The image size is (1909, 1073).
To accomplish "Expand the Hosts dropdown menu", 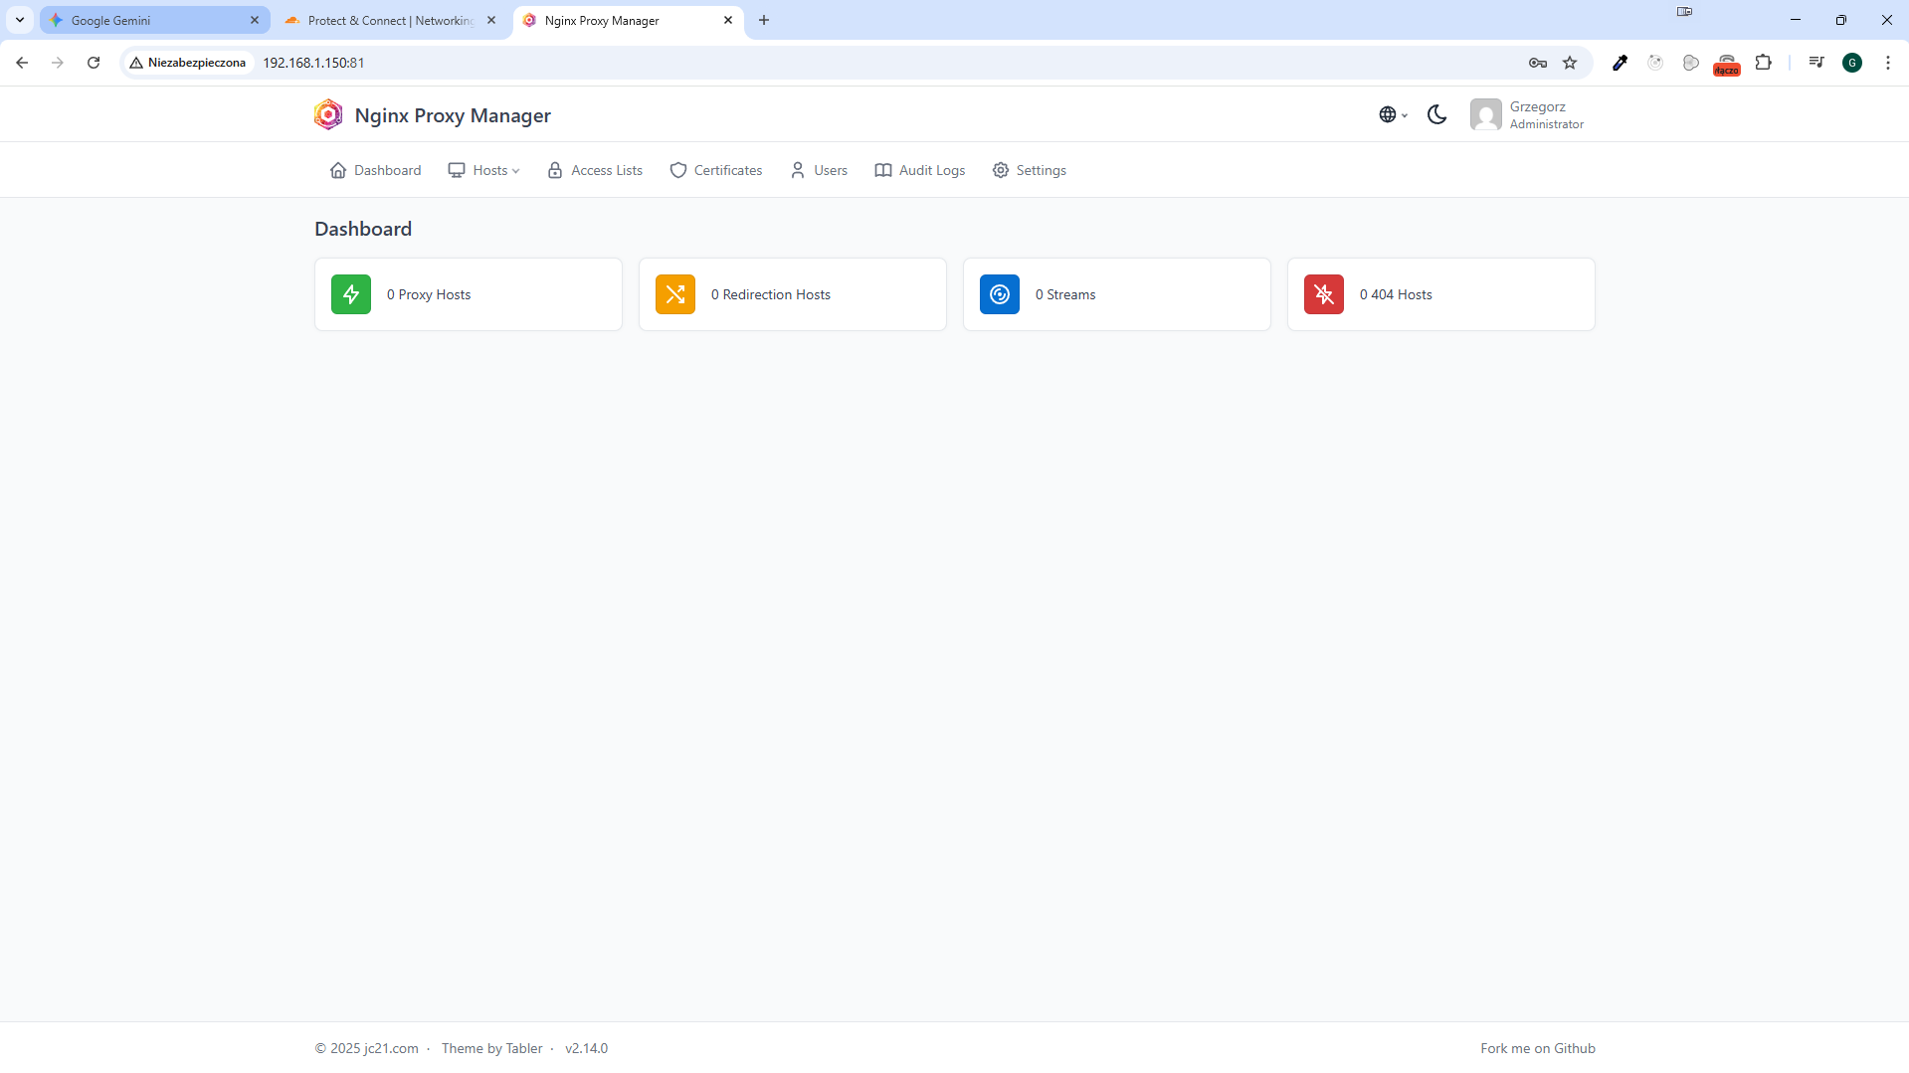I will (x=484, y=170).
